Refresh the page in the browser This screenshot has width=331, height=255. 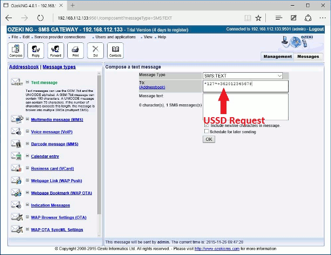[40, 18]
